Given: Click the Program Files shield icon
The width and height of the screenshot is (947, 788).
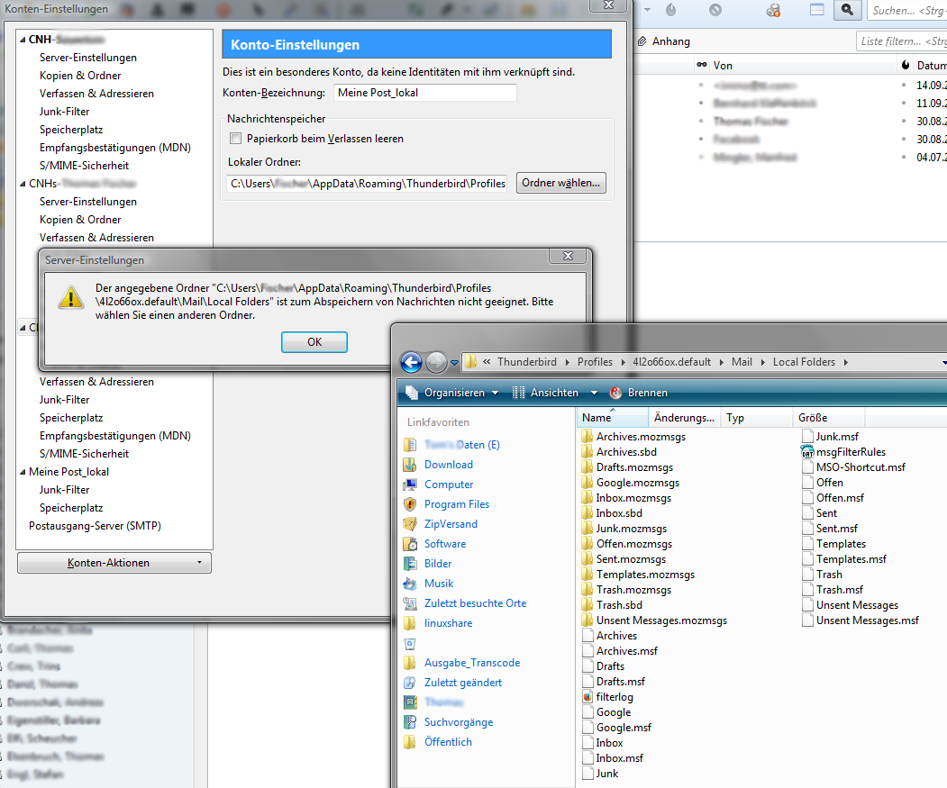Looking at the screenshot, I should pyautogui.click(x=410, y=504).
